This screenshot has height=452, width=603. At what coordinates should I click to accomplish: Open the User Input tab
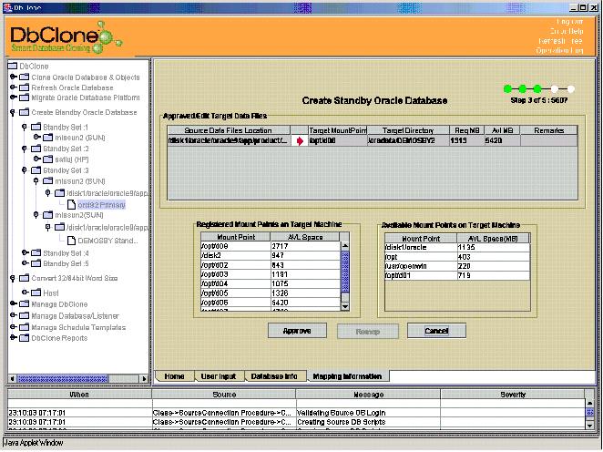click(x=219, y=376)
